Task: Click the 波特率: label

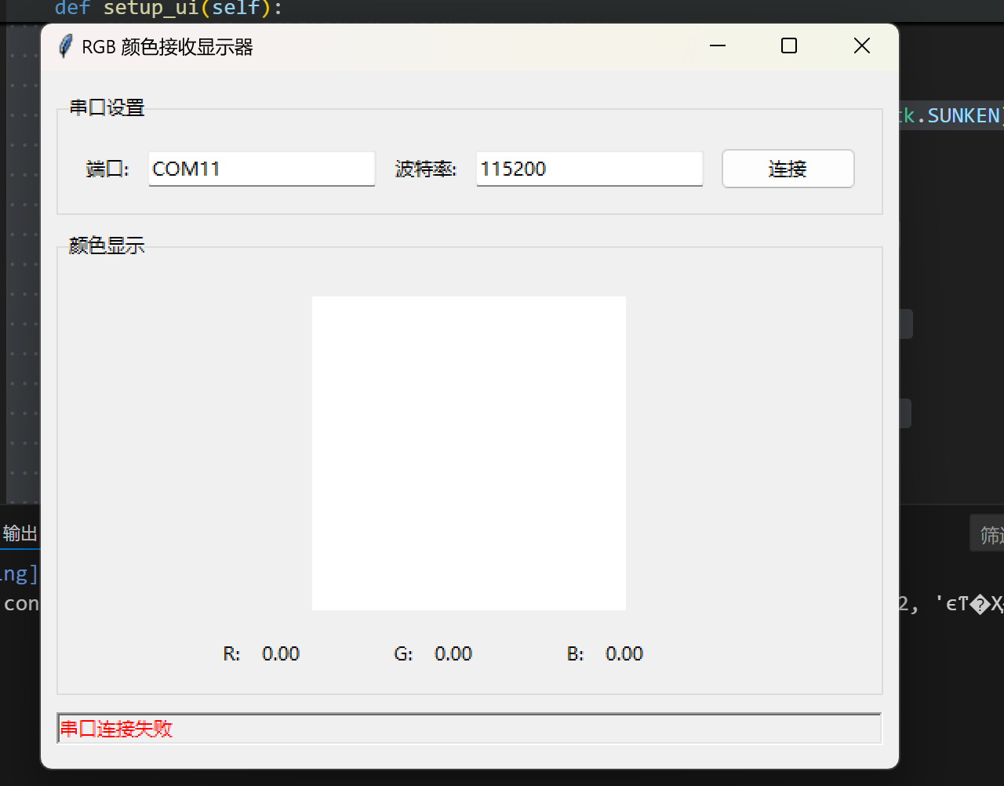Action: tap(426, 169)
